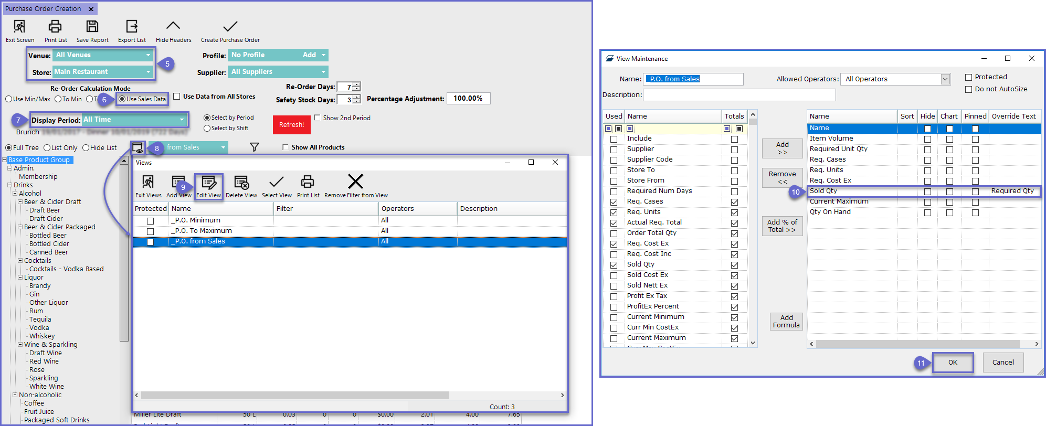Viewport: 1046px width, 426px height.
Task: Click the Hide Headers icon
Action: [x=173, y=26]
